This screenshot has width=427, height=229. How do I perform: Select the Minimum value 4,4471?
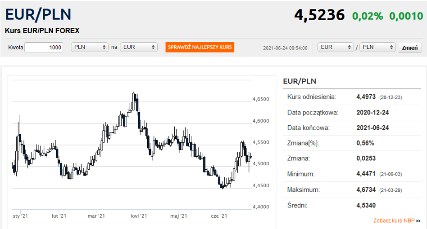[x=366, y=174]
